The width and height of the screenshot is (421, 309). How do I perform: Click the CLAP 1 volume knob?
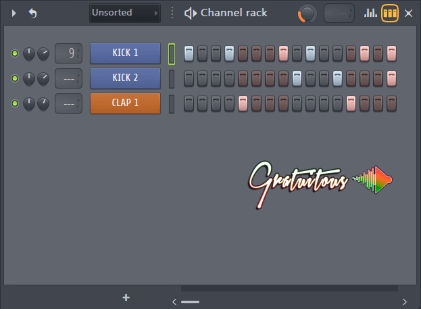coord(43,103)
